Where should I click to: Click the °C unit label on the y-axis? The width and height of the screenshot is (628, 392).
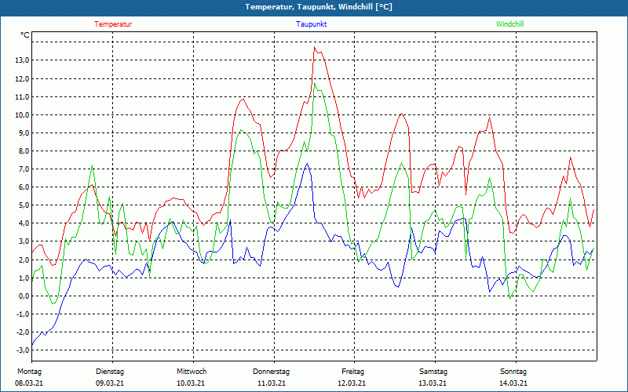pyautogui.click(x=25, y=35)
